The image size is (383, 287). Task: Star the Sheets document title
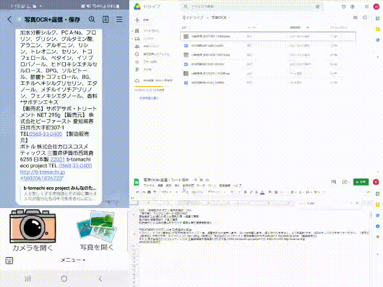click(x=196, y=180)
